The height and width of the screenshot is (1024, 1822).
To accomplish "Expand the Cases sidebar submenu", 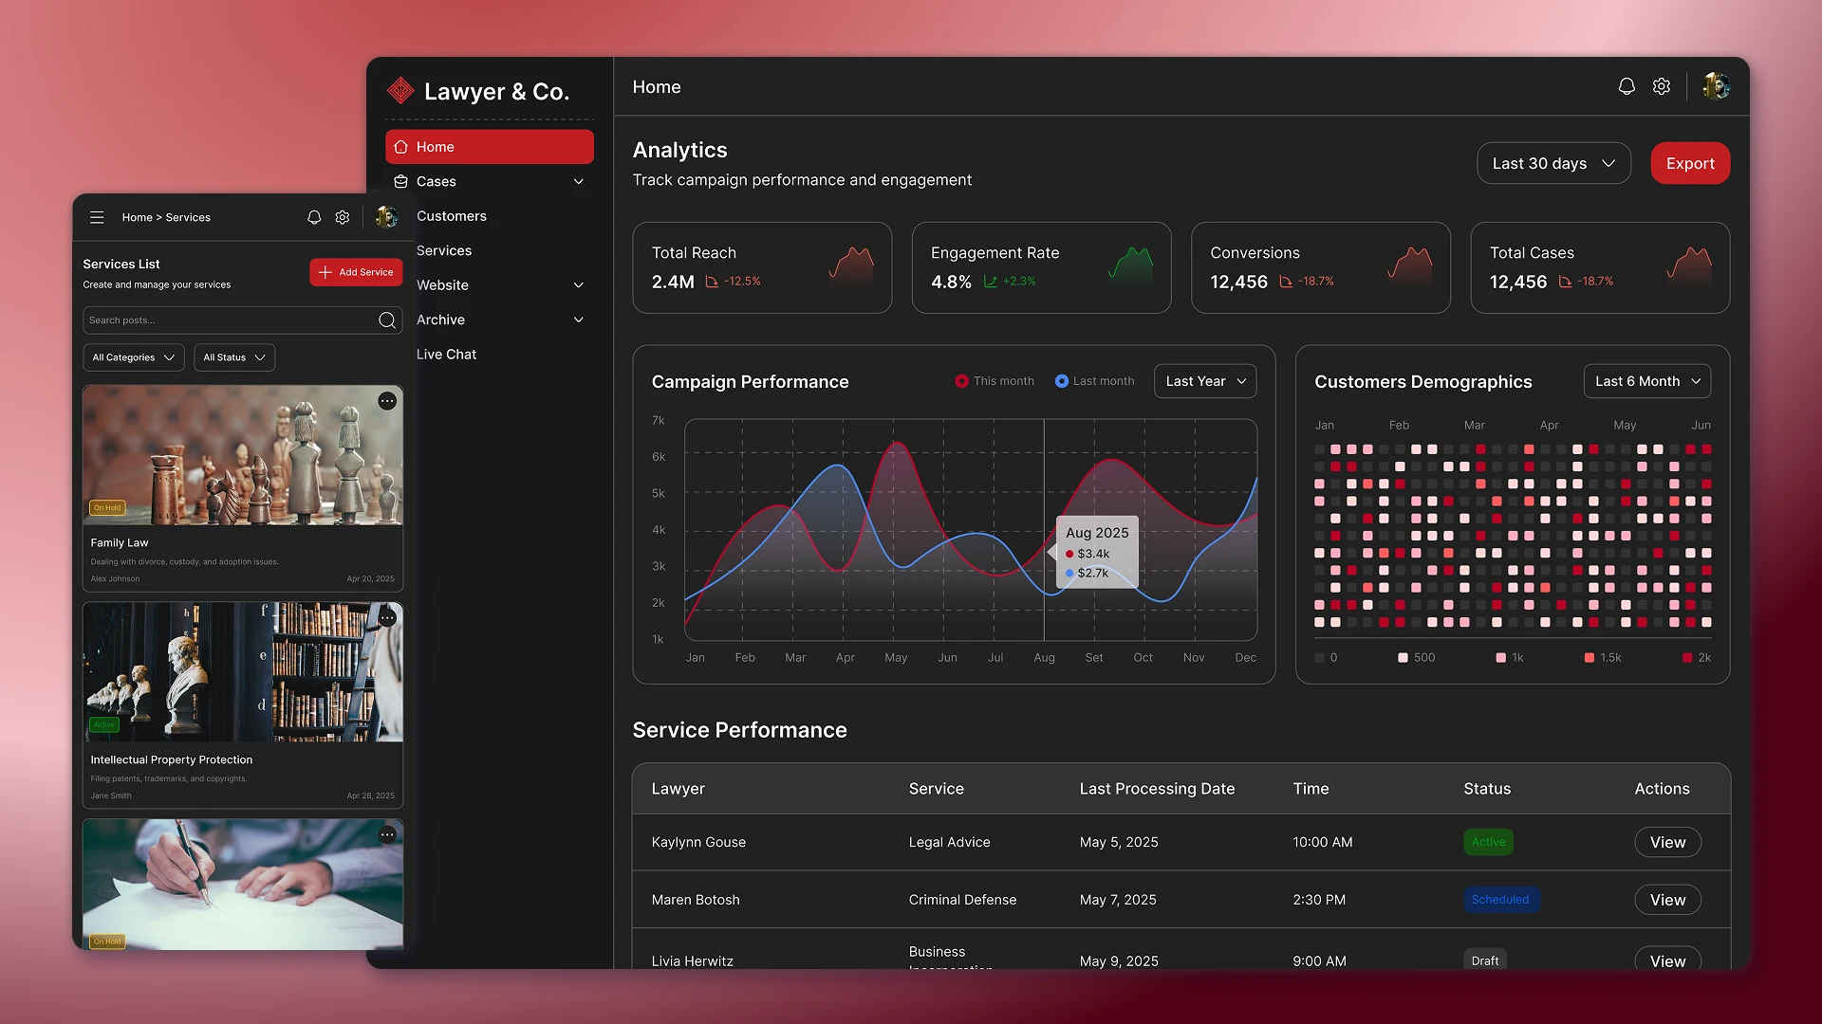I will (579, 181).
